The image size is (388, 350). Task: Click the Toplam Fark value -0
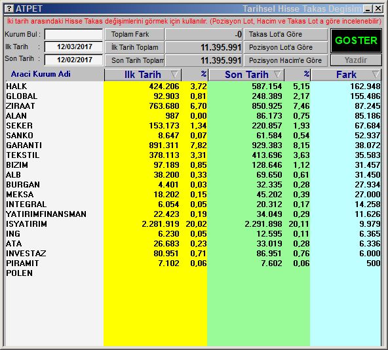coord(239,34)
